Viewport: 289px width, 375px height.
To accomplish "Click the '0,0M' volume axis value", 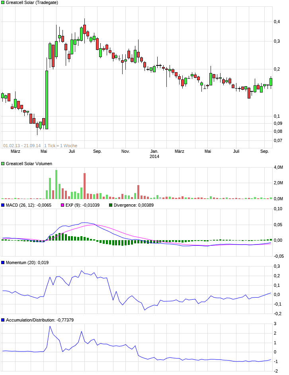I will (x=278, y=199).
